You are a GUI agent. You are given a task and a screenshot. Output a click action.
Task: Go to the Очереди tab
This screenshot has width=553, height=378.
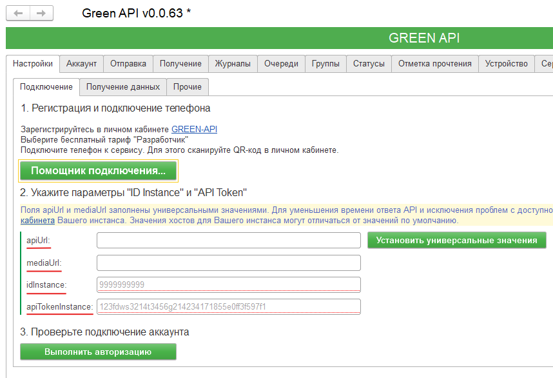click(281, 64)
